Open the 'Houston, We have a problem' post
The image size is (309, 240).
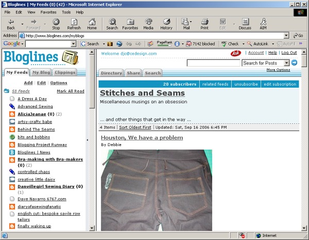[x=142, y=138]
